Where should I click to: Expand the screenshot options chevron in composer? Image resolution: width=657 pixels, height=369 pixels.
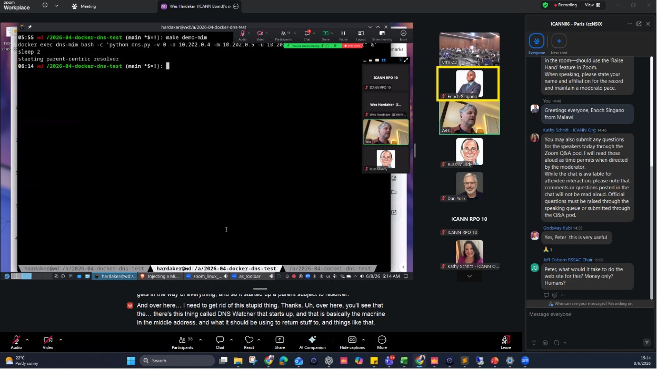point(564,343)
